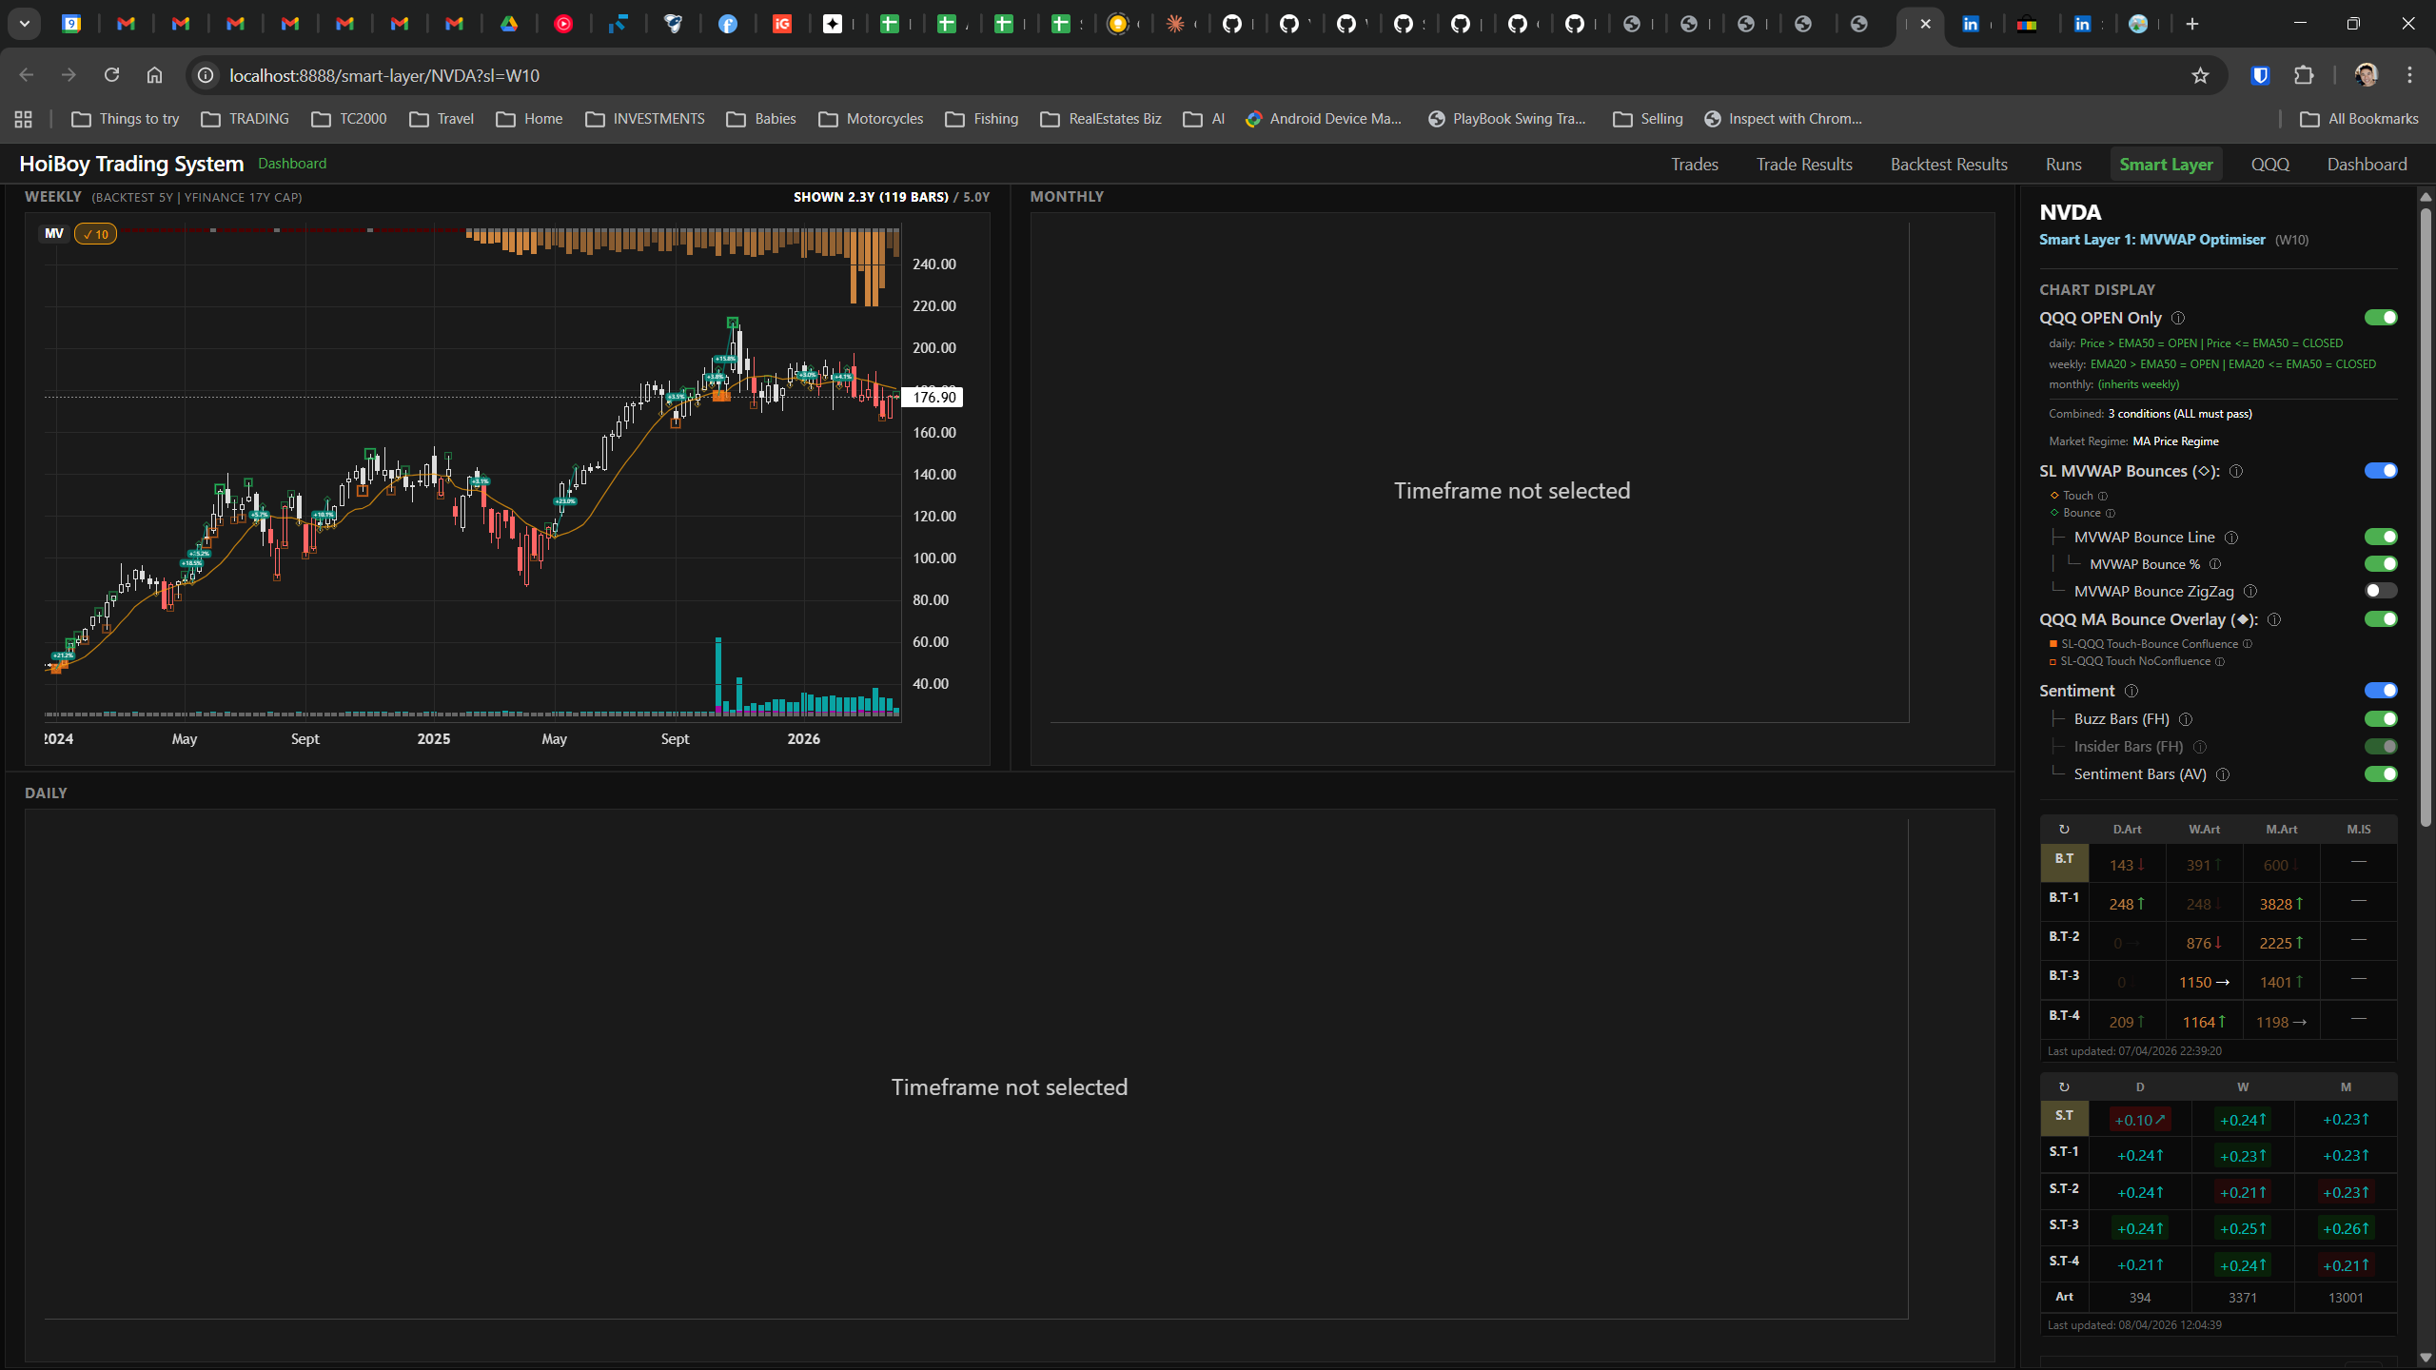This screenshot has height=1370, width=2436.
Task: Open the Things to try bookmark folder
Action: point(126,119)
